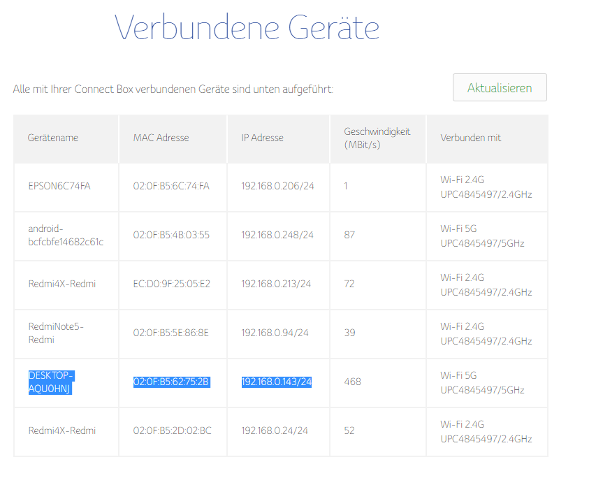The height and width of the screenshot is (492, 603).
Task: Select MAC address 02:0F:B5:4B:03:55
Action: coord(171,235)
